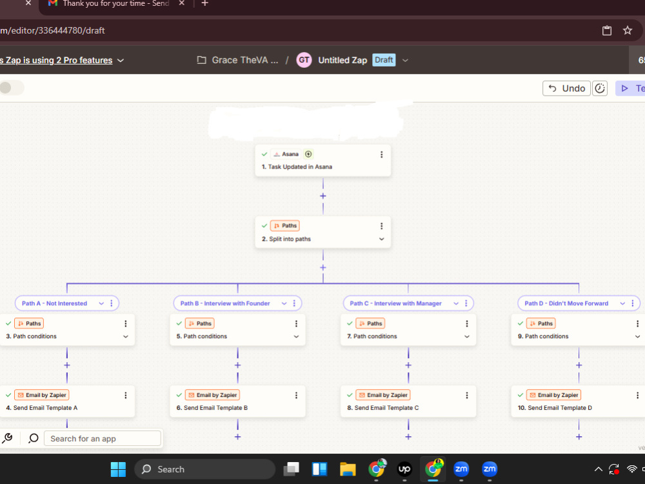Open the three-dot menu on Task Updated in Asana
The width and height of the screenshot is (645, 484).
(x=381, y=154)
